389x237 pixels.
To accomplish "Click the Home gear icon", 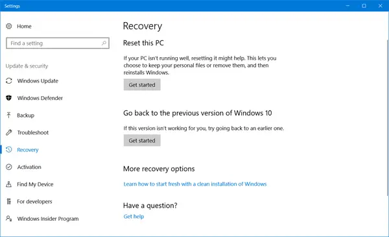I will coord(9,26).
